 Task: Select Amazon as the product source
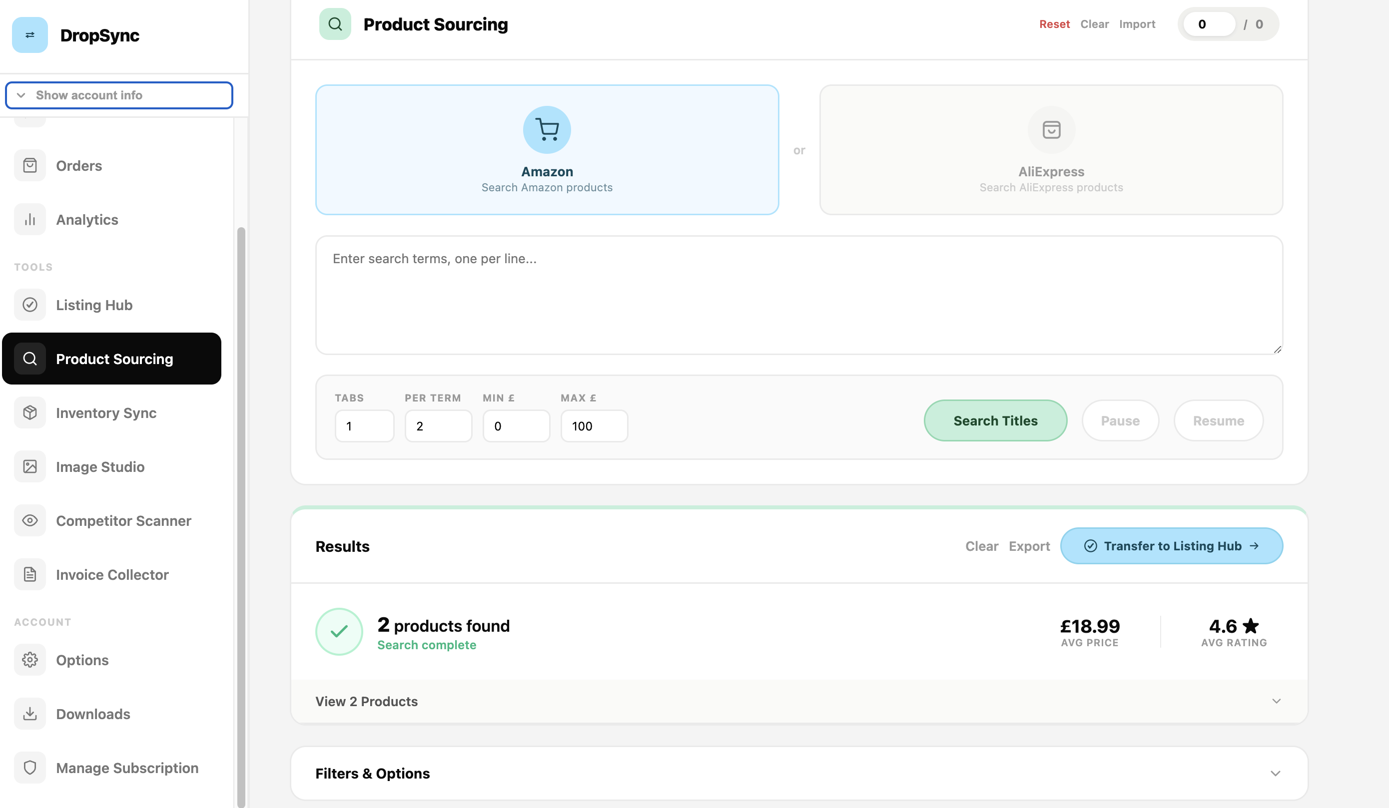point(547,150)
